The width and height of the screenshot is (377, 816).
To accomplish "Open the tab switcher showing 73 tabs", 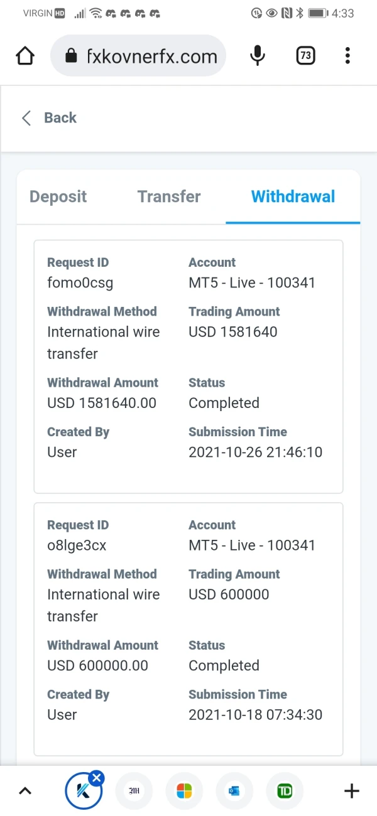I will coord(305,56).
